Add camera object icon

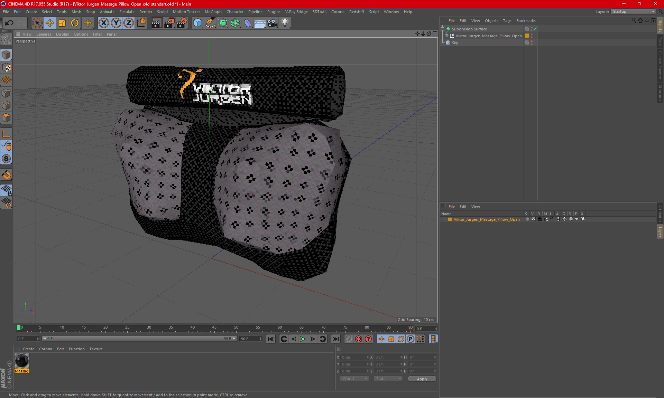(x=273, y=23)
